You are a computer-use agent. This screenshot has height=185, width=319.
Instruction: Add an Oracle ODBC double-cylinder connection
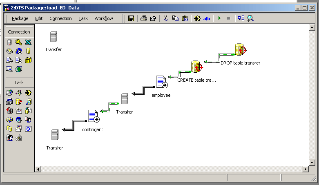(28, 60)
